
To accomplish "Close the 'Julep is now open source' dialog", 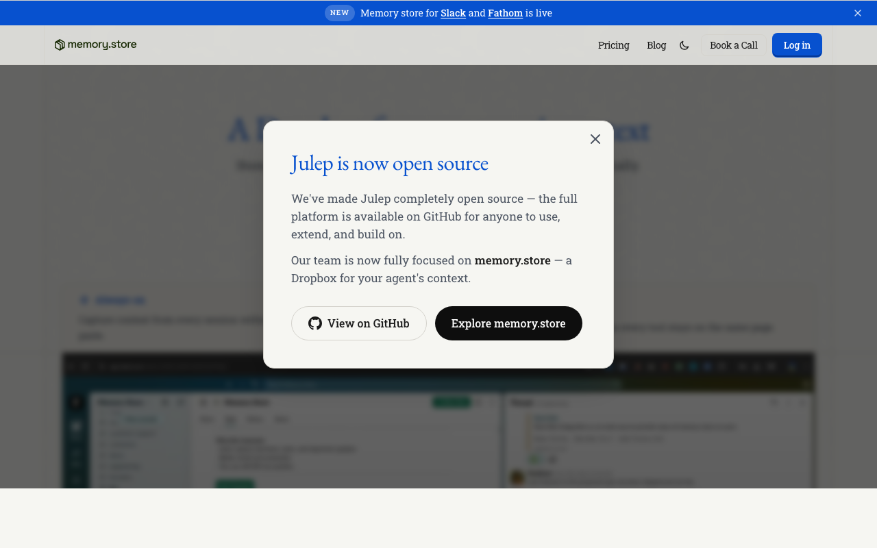I will coord(595,139).
